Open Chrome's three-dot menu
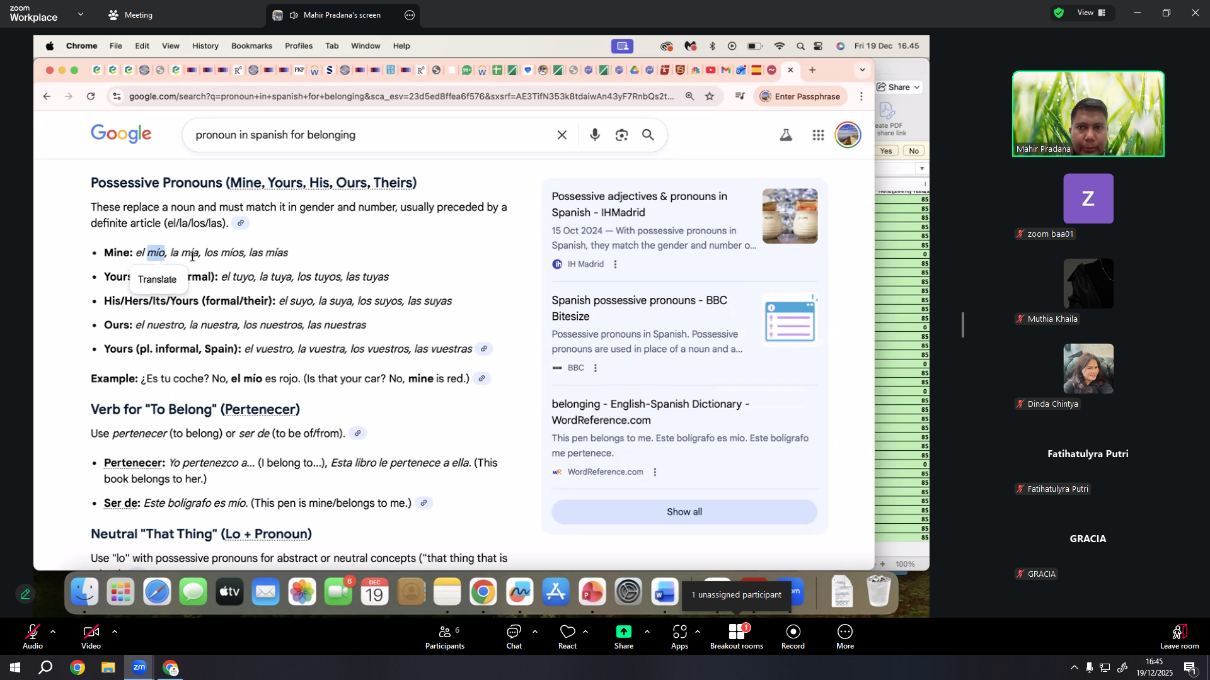The width and height of the screenshot is (1210, 680). click(861, 96)
